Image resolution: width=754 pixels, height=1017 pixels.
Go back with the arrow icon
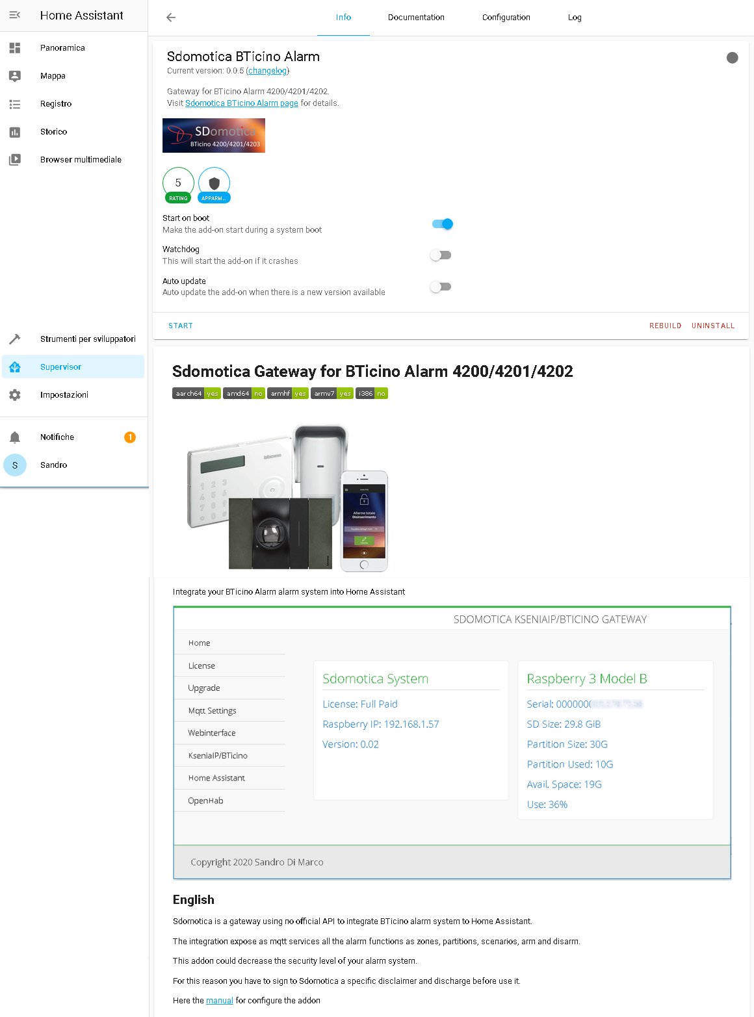click(x=171, y=18)
